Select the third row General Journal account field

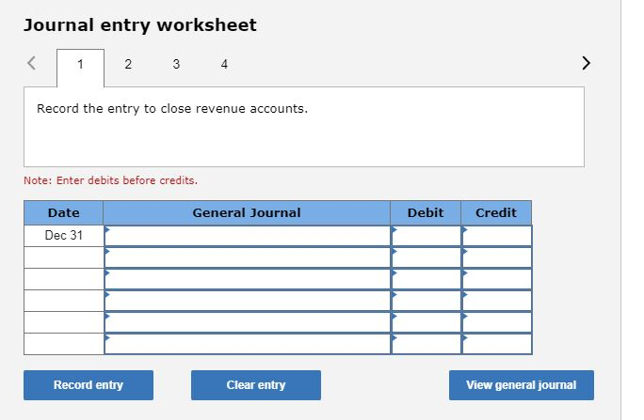(x=248, y=279)
